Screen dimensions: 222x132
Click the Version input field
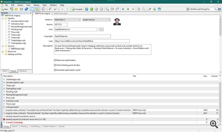pos(61,24)
